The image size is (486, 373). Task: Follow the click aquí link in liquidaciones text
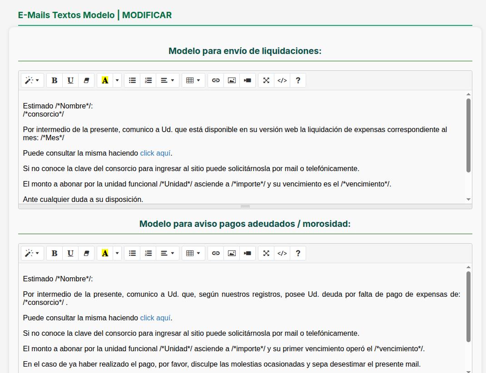click(x=155, y=153)
